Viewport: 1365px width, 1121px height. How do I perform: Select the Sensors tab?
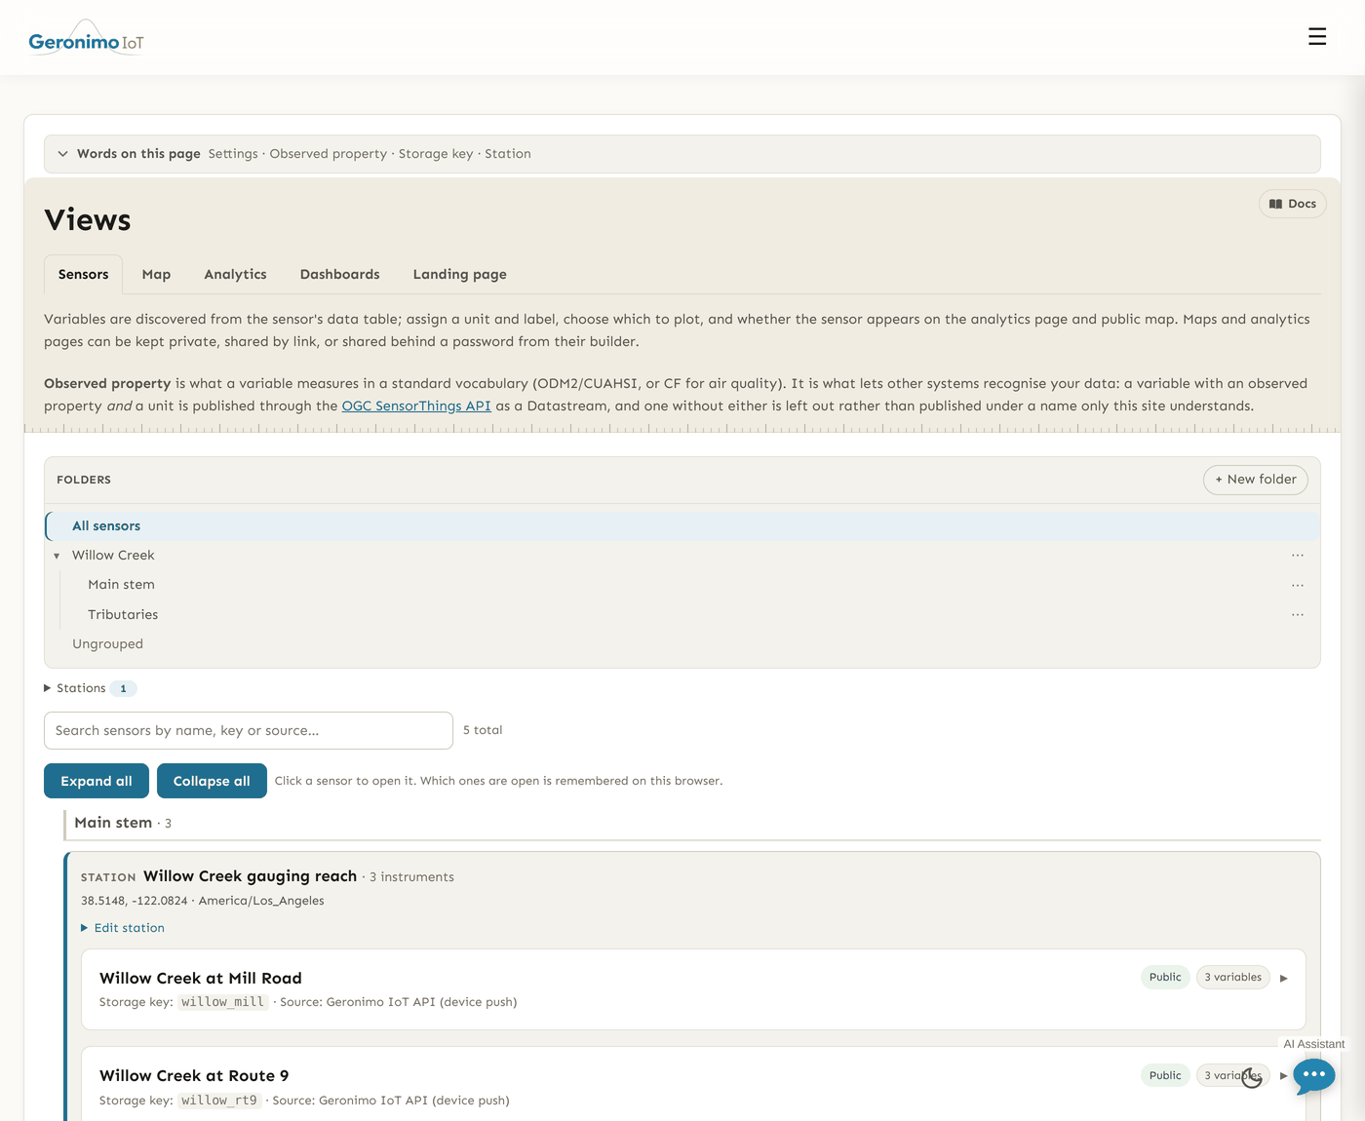click(84, 275)
